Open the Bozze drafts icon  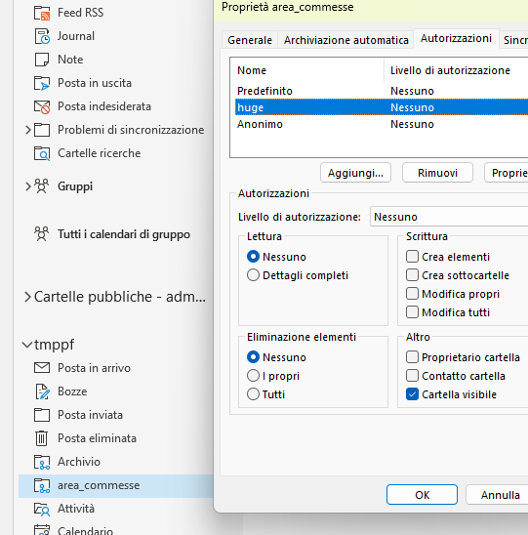click(42, 391)
